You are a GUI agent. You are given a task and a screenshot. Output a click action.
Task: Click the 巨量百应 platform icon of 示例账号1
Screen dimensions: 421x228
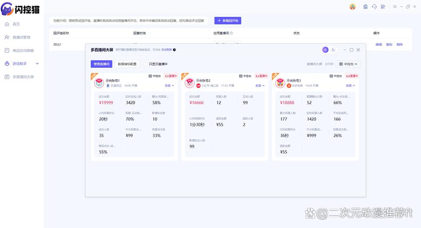[108, 86]
